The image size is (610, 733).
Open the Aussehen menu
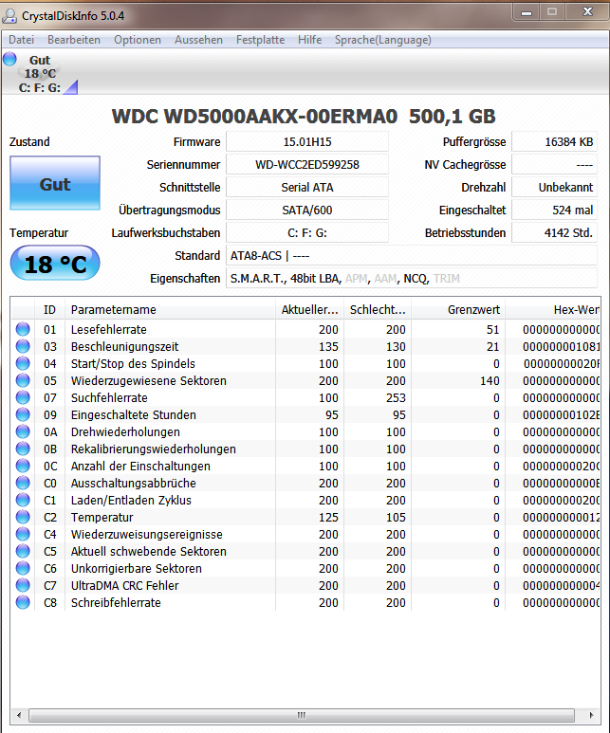199,40
